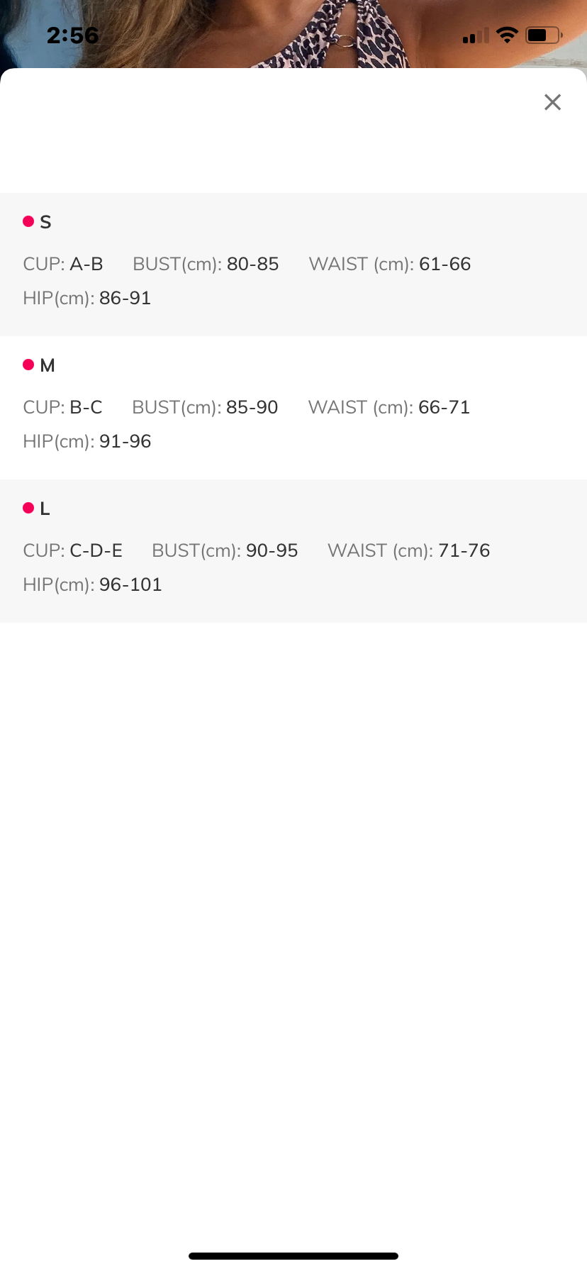587x1271 pixels.
Task: Tap the S waist measurement 61-66
Action: [445, 264]
